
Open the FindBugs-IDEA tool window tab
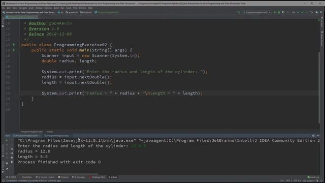tap(97, 177)
